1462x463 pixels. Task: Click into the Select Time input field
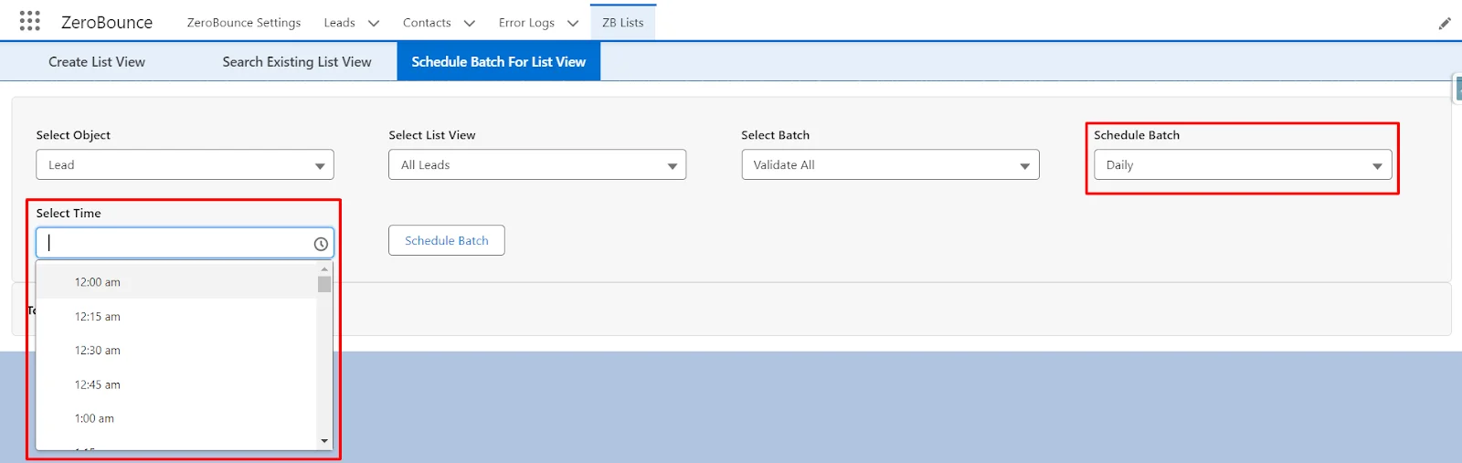pos(174,243)
